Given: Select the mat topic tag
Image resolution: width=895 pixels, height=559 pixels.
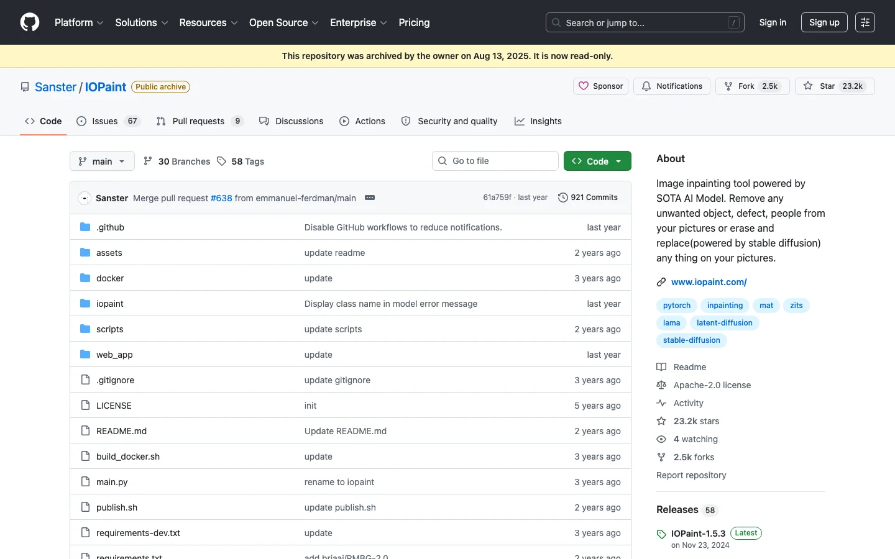Looking at the screenshot, I should [x=766, y=306].
